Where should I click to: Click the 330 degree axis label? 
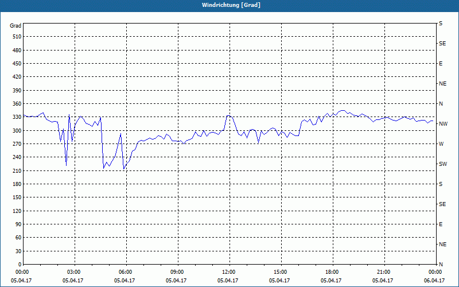click(x=17, y=117)
